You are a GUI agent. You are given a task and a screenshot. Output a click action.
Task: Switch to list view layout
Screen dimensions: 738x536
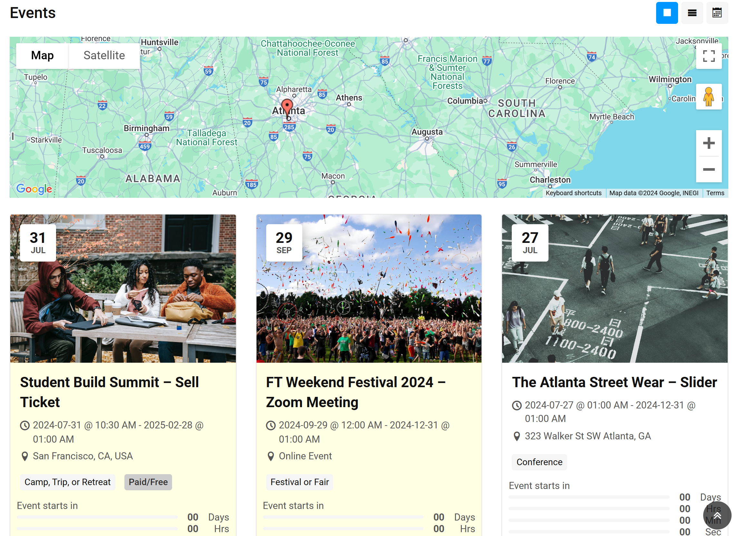point(692,13)
